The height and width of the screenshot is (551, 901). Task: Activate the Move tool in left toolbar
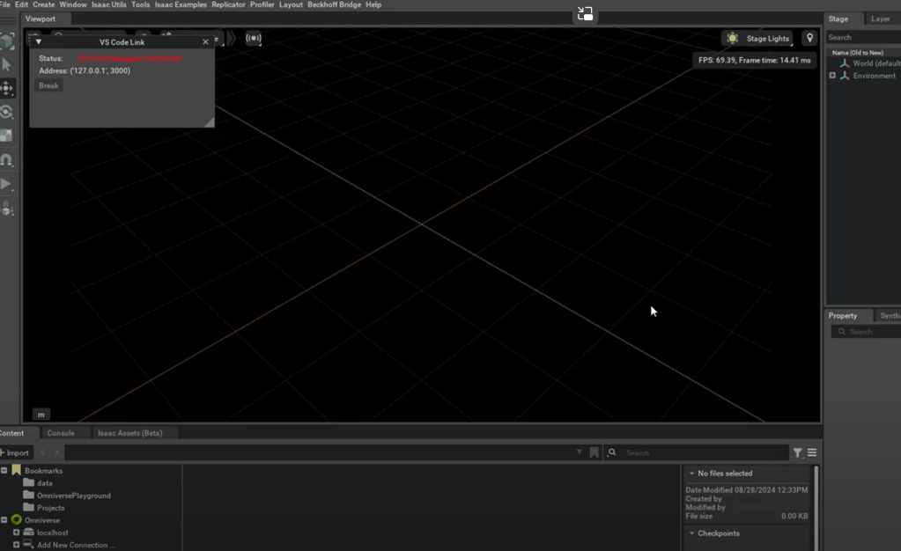coord(7,88)
